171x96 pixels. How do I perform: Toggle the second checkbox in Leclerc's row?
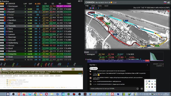coord(3,9)
